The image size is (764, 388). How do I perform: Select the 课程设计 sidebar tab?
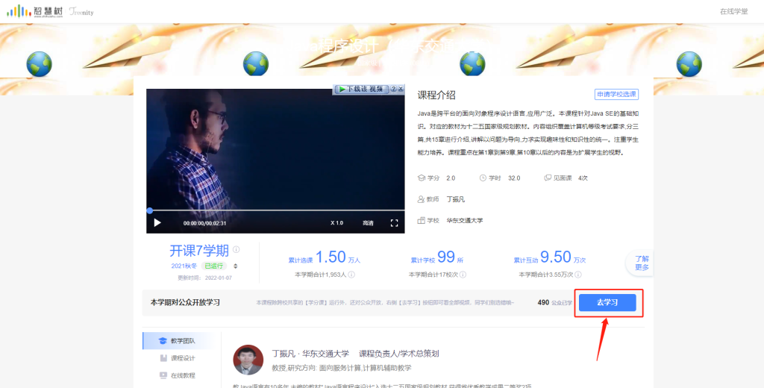tap(178, 358)
